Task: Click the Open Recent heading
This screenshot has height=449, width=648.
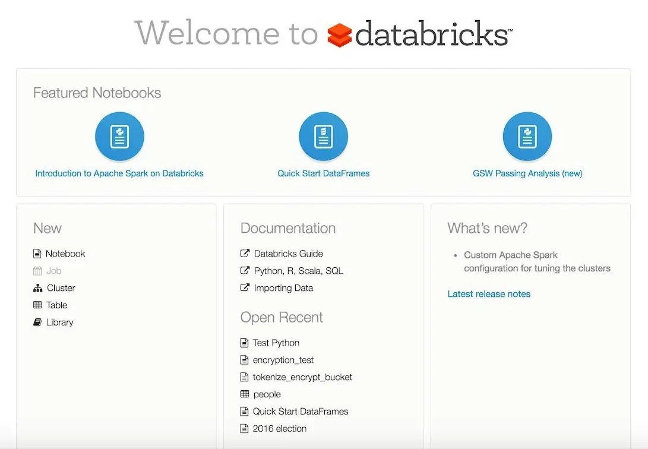Action: [x=282, y=317]
